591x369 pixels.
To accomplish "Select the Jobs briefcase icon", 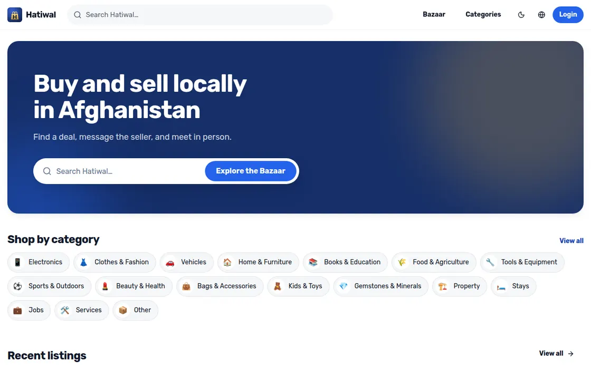I will pos(18,310).
